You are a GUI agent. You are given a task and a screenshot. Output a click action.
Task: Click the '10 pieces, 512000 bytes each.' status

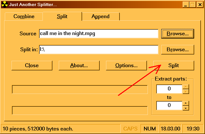click(x=38, y=129)
